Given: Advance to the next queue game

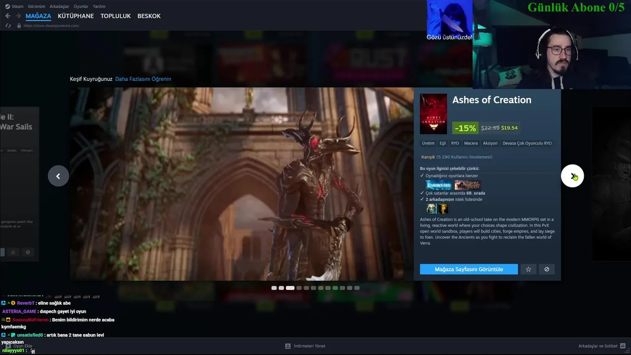Looking at the screenshot, I should 572,176.
